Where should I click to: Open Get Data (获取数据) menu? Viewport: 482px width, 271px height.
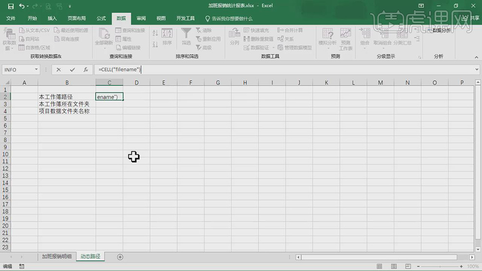9,39
